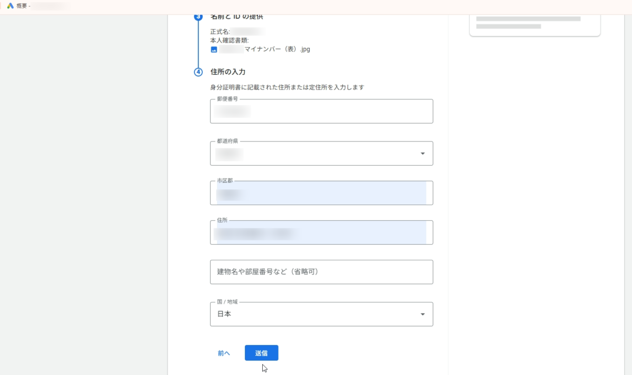Focus the 郵便番号 input field

[321, 112]
